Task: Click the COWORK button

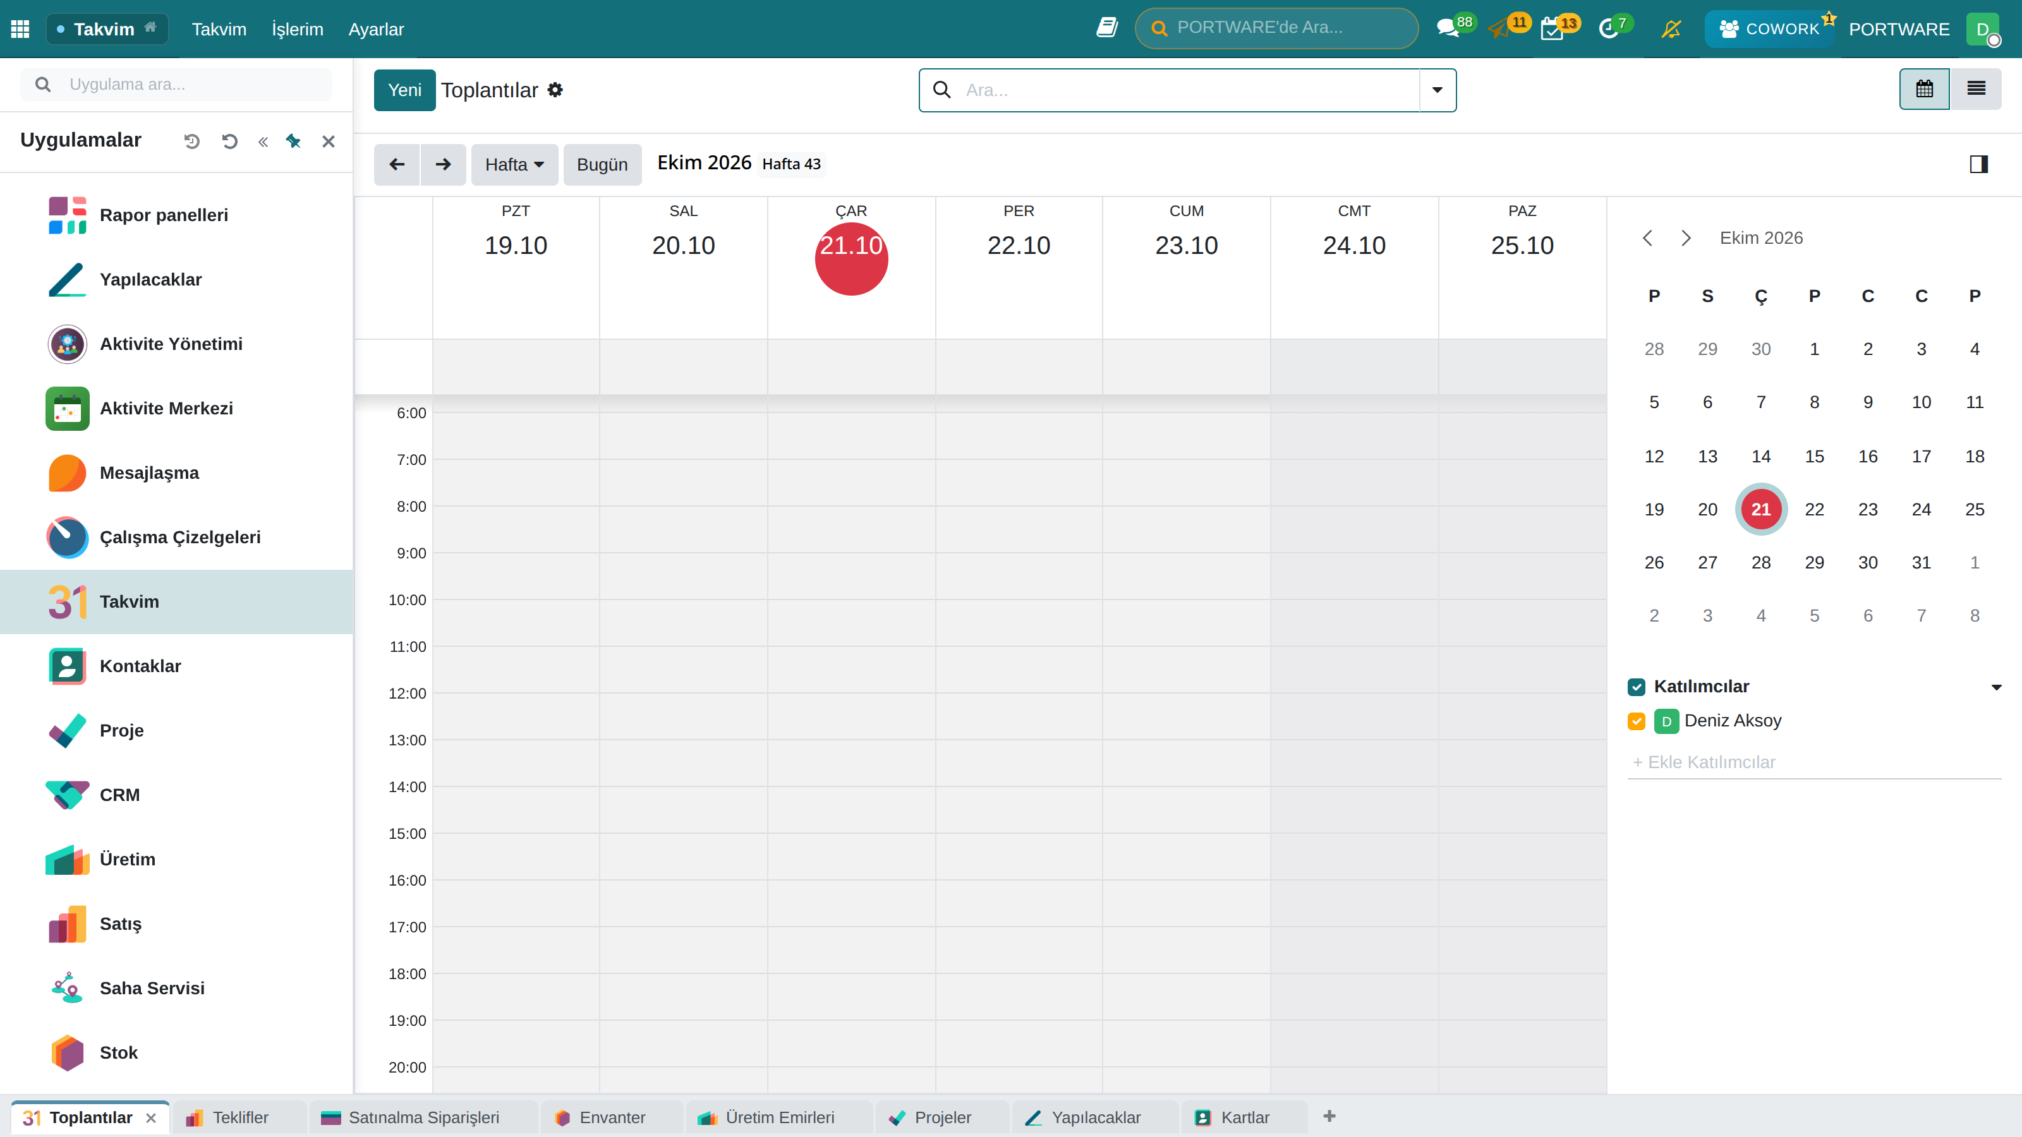Action: coord(1769,29)
